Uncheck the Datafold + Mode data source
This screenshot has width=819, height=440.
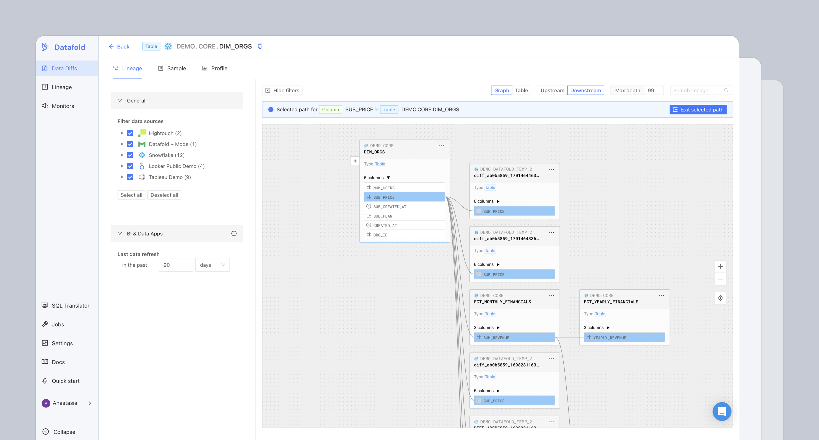[x=130, y=144]
